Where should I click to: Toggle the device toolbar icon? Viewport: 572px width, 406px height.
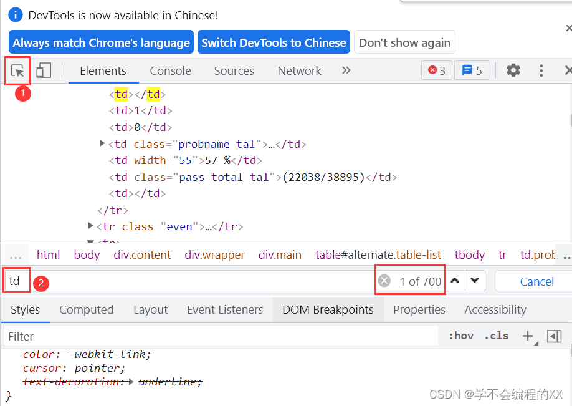click(x=44, y=70)
